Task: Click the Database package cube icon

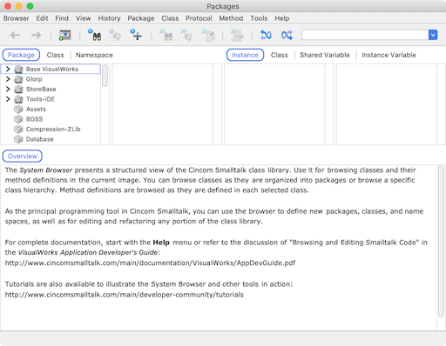Action: (18, 139)
